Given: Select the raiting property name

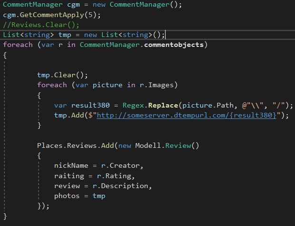Looking at the screenshot, I should [69, 176].
